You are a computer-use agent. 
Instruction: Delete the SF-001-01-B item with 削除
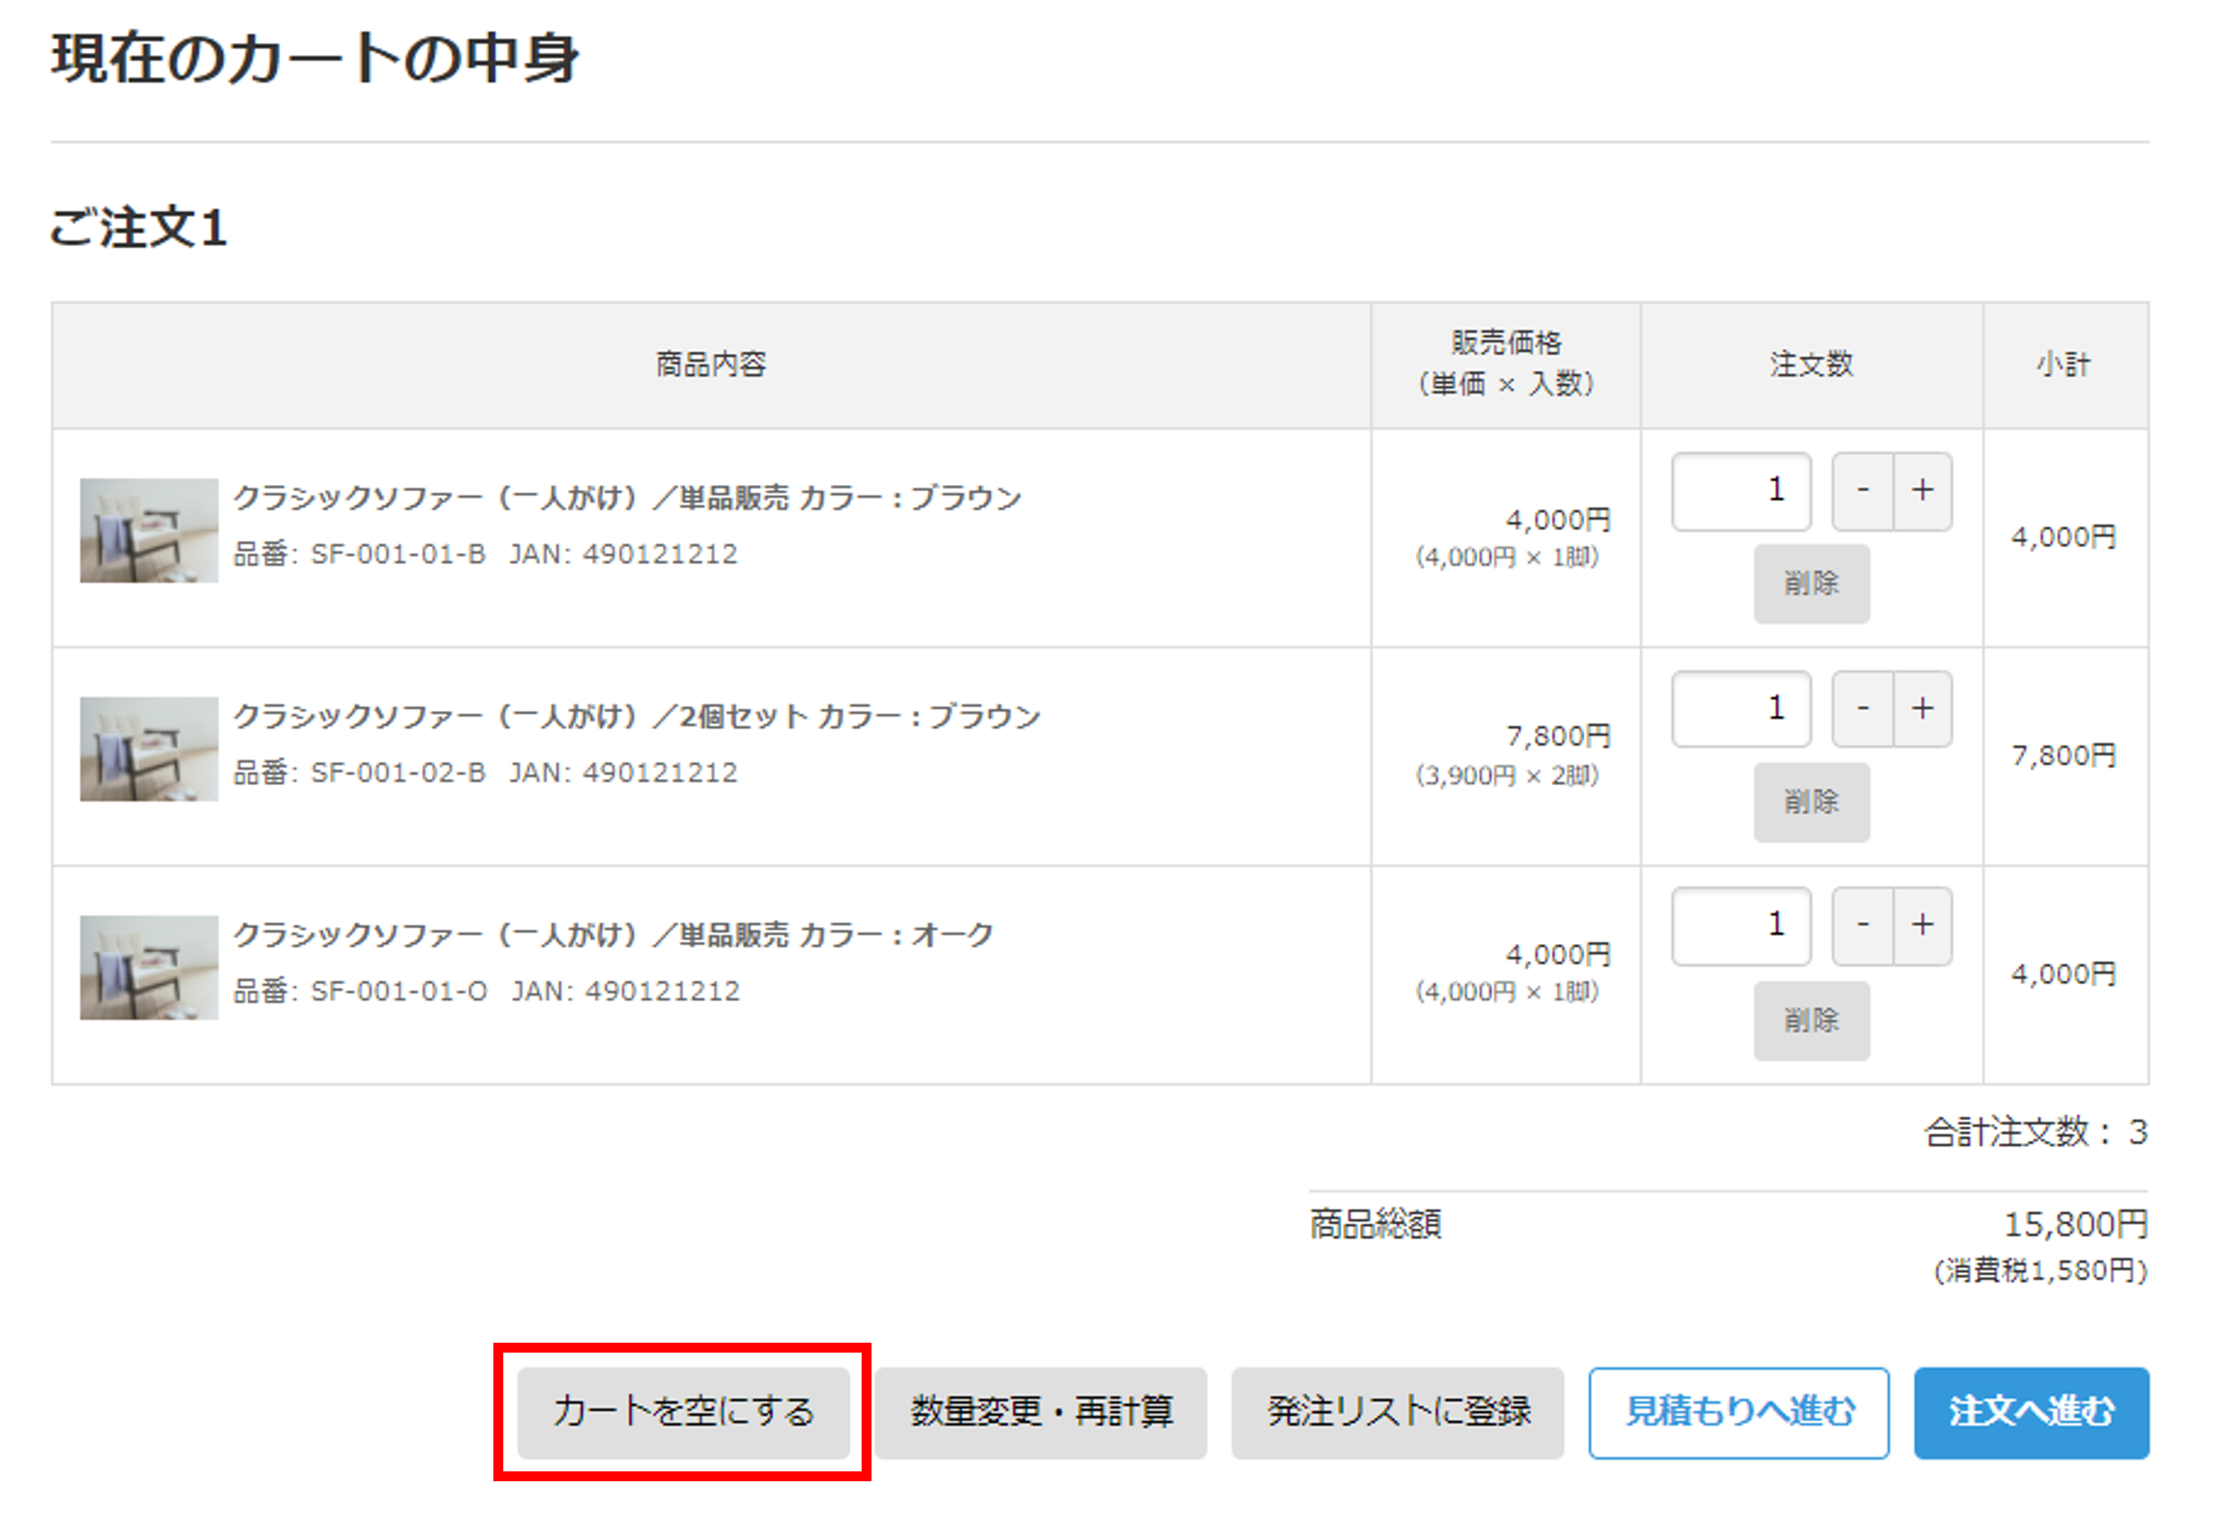coord(1812,583)
